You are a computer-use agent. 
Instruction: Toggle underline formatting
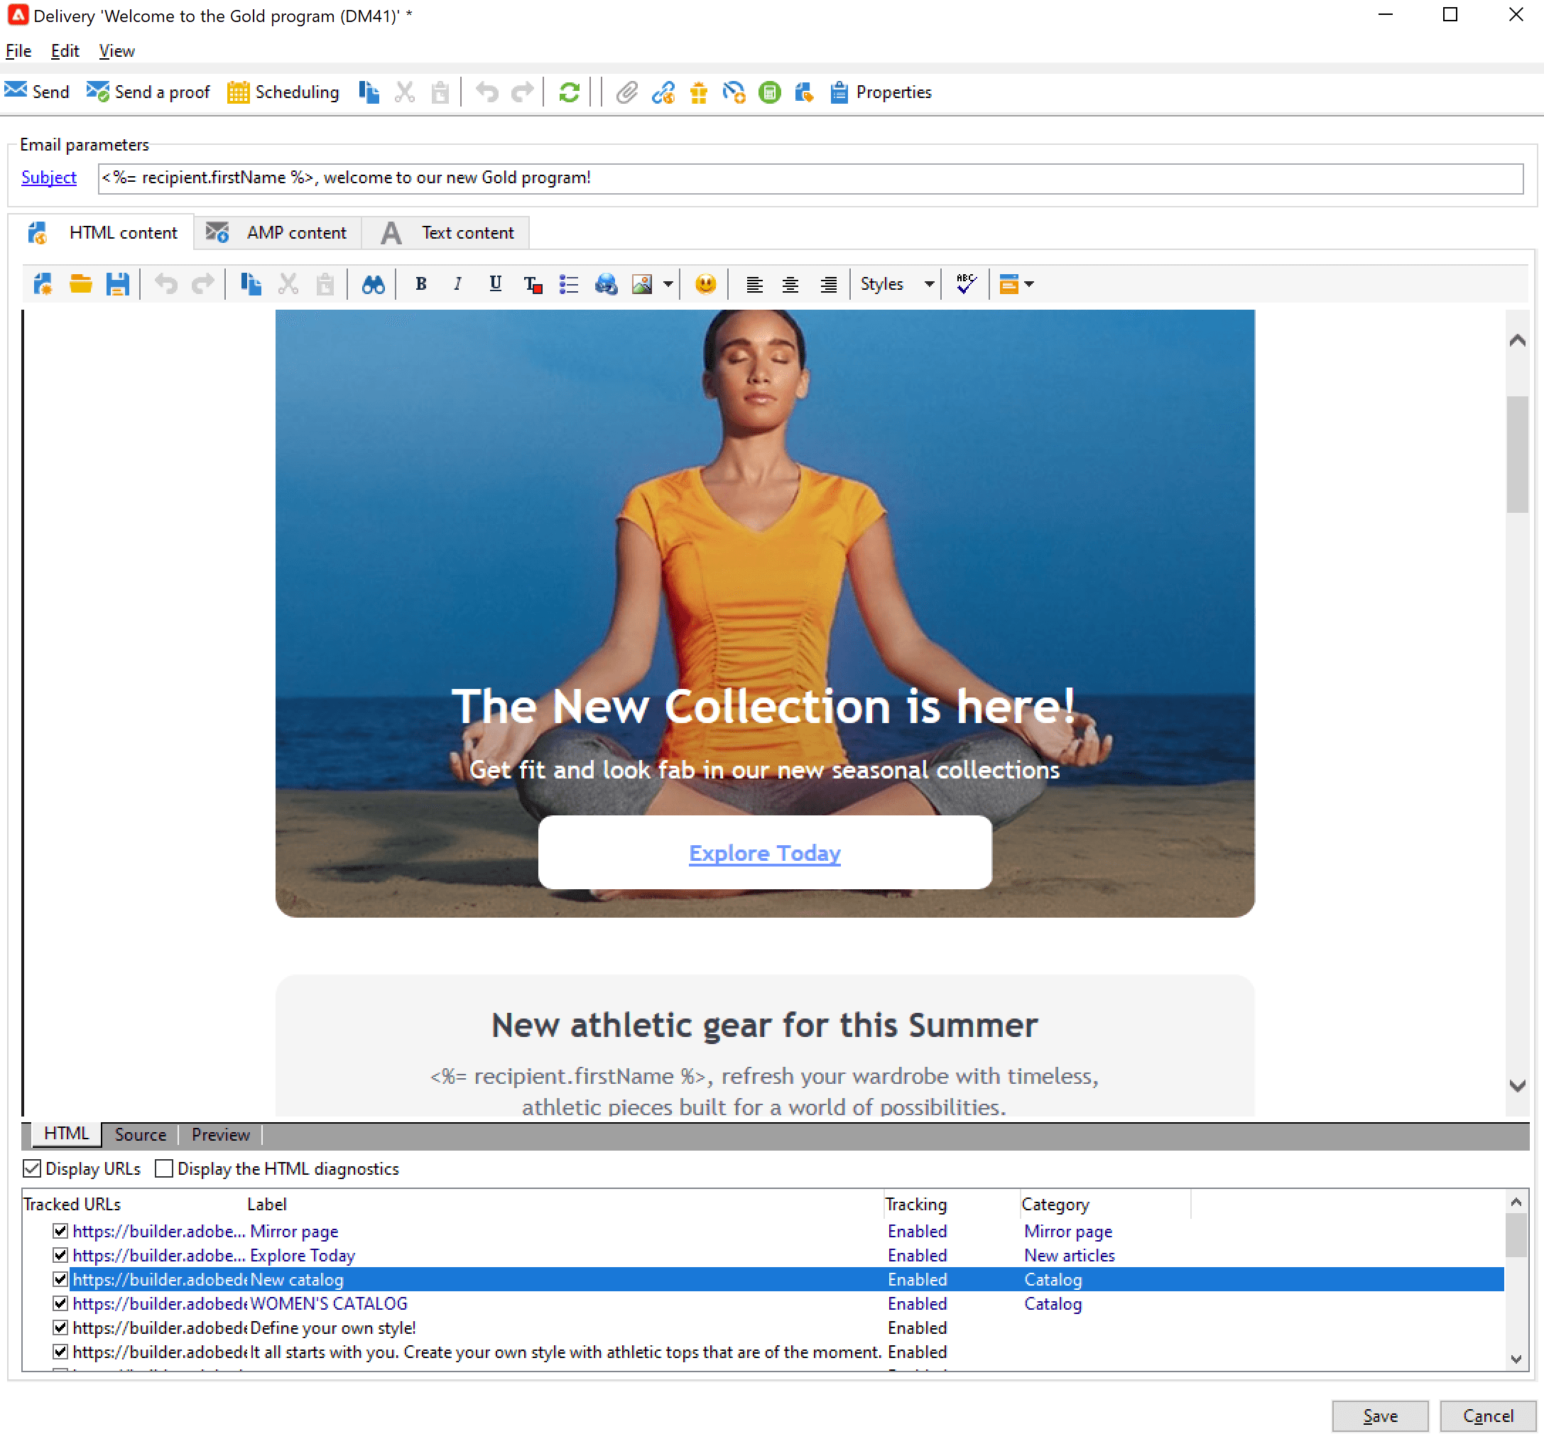tap(495, 283)
